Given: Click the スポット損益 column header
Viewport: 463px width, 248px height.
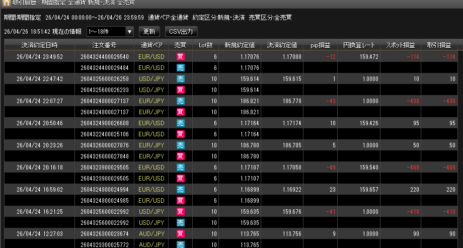Looking at the screenshot, I should tap(400, 45).
